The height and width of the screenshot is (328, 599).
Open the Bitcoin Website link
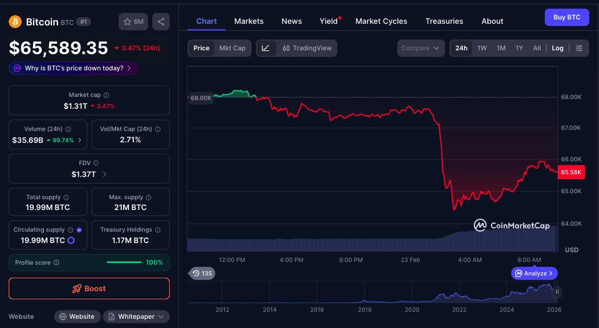pos(77,317)
